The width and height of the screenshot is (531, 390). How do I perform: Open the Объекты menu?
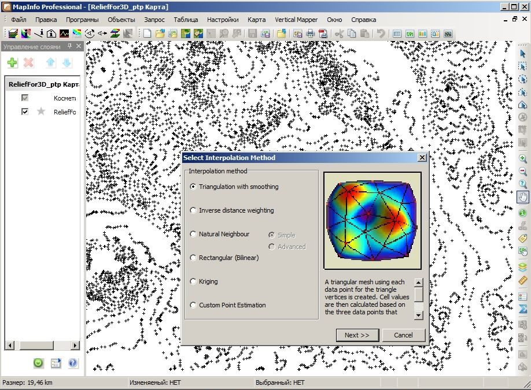pos(121,20)
